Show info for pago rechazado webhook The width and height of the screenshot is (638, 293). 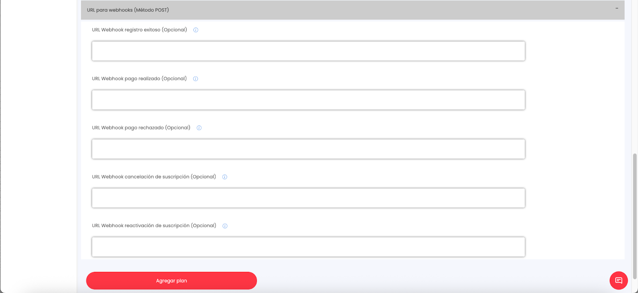click(x=199, y=128)
